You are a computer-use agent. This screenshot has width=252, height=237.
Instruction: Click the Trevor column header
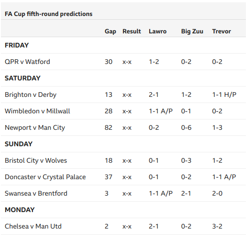tap(221, 31)
